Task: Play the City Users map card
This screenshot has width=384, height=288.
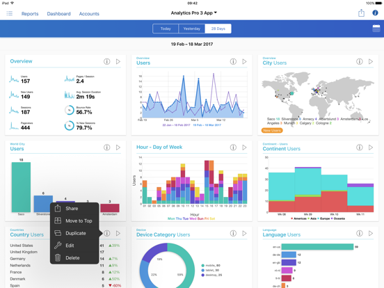Action: (371, 61)
